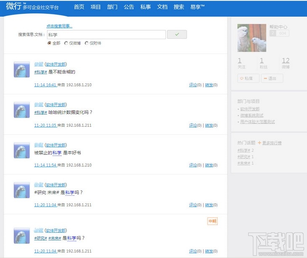Open the 搜索 navigation item
Image resolution: width=307 pixels, height=258 pixels.
pos(179,7)
